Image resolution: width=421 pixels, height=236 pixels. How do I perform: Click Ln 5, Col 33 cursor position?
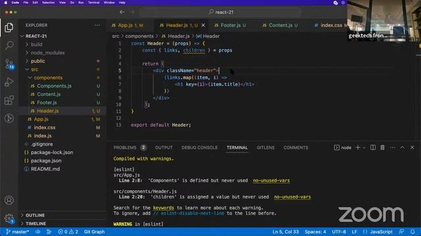tap(285, 231)
